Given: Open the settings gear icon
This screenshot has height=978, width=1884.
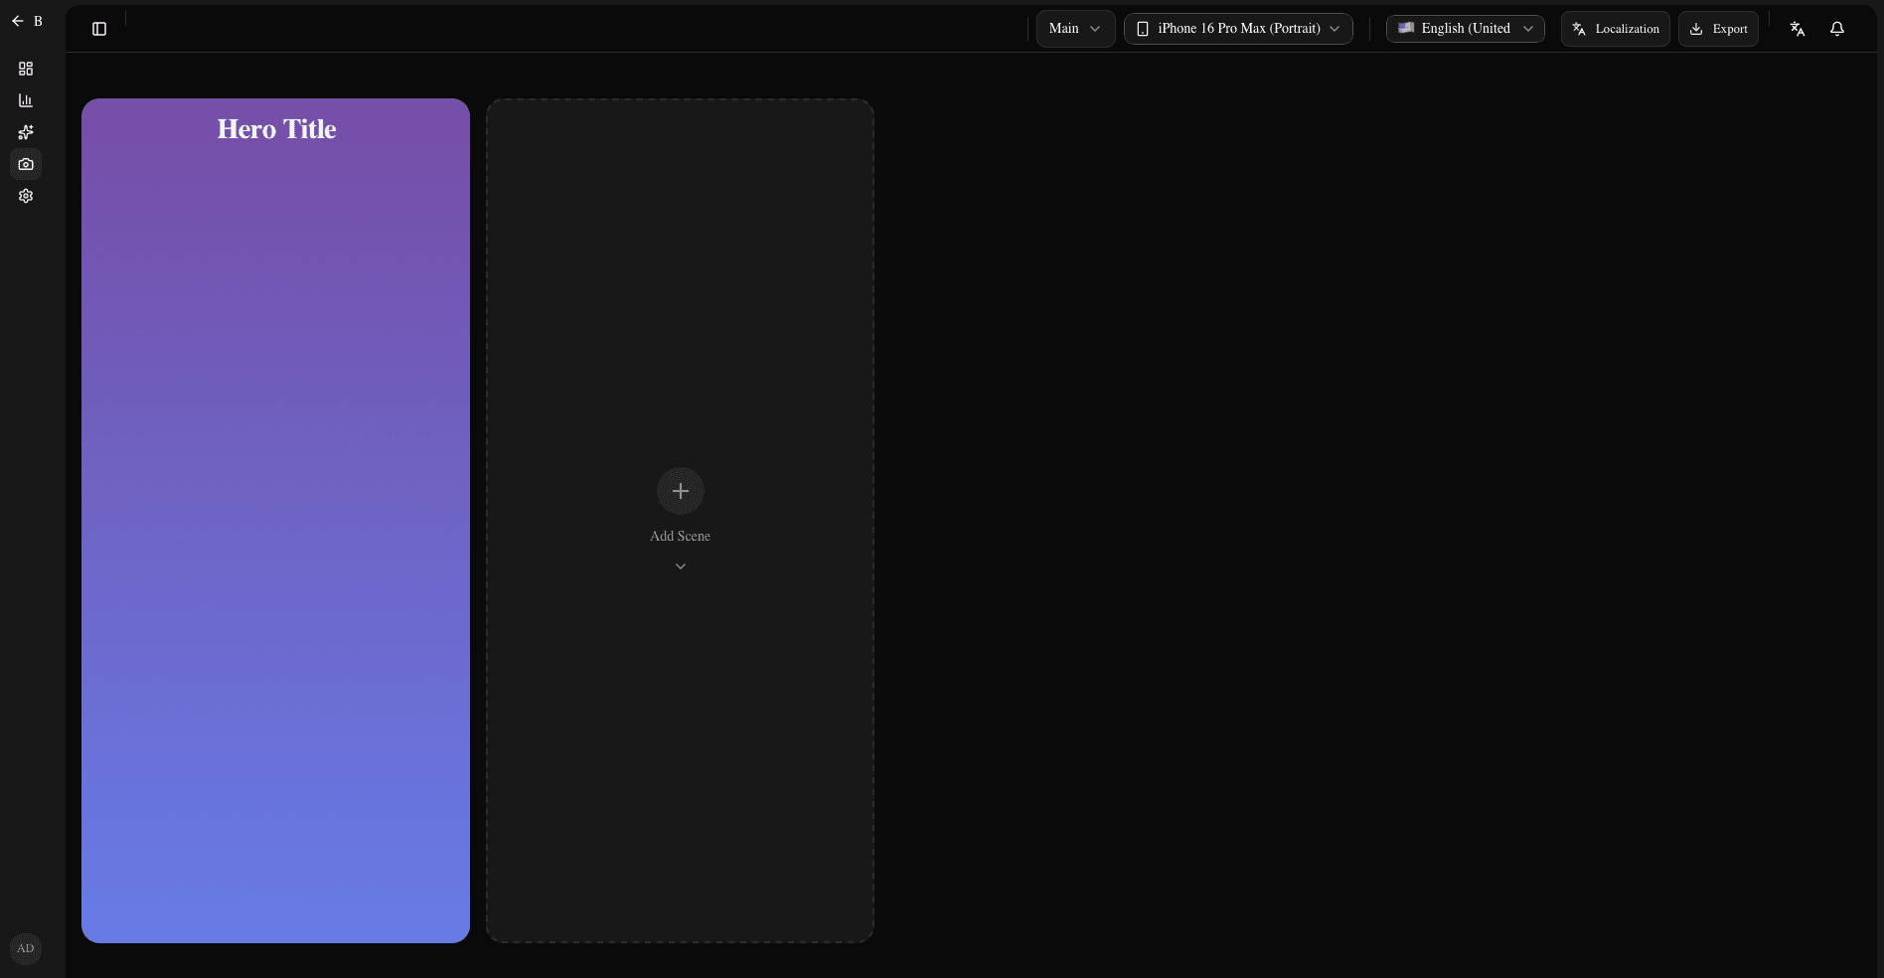Looking at the screenshot, I should coord(26,196).
